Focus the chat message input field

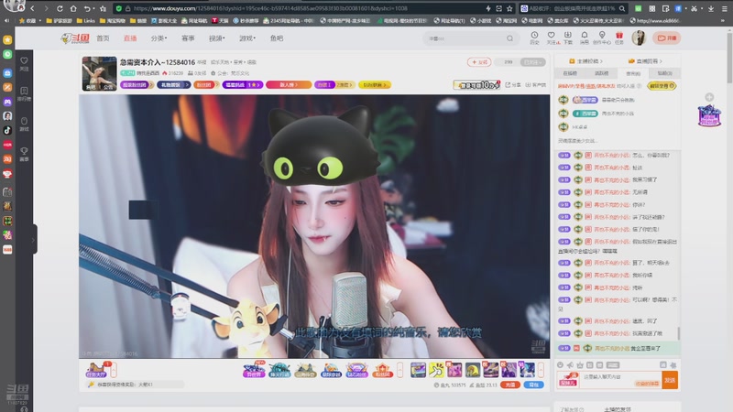click(622, 380)
